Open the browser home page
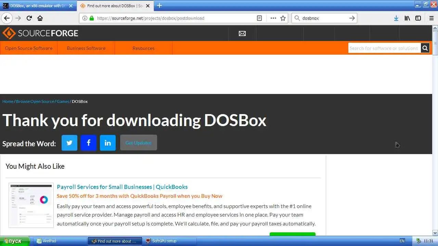Image resolution: width=438 pixels, height=246 pixels. point(40,18)
